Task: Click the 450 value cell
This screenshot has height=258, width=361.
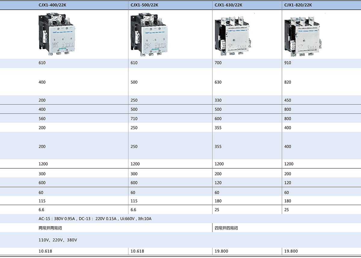Action: coord(288,100)
